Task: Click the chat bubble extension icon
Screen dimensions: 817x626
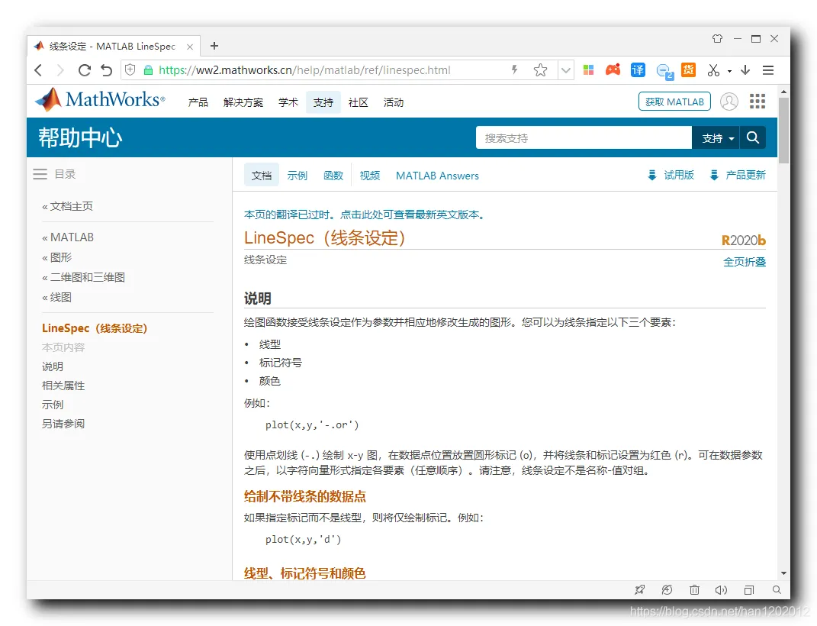Action: [x=665, y=71]
